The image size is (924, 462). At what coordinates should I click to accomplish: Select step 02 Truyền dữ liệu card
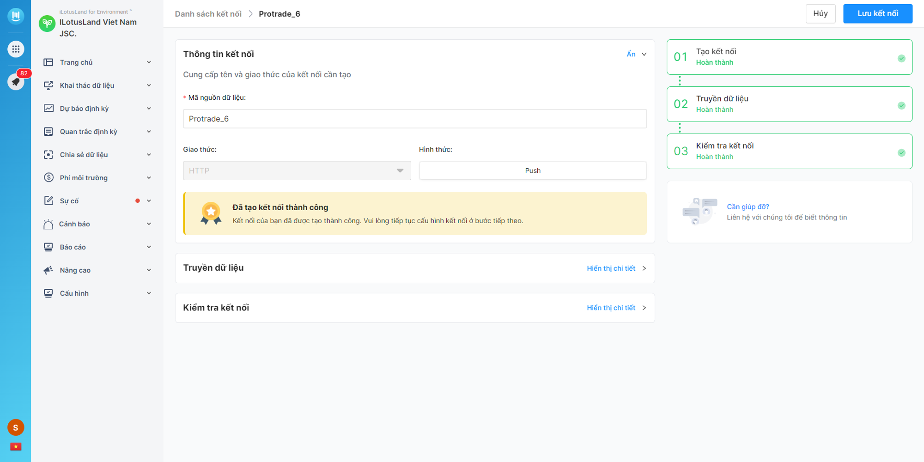pyautogui.click(x=790, y=104)
